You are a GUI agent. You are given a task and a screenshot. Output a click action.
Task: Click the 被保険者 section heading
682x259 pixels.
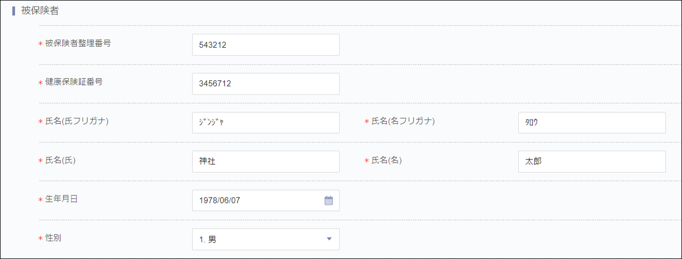(40, 11)
